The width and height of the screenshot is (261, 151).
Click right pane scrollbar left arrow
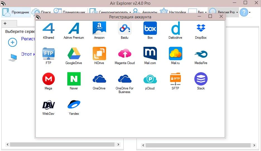point(143,145)
